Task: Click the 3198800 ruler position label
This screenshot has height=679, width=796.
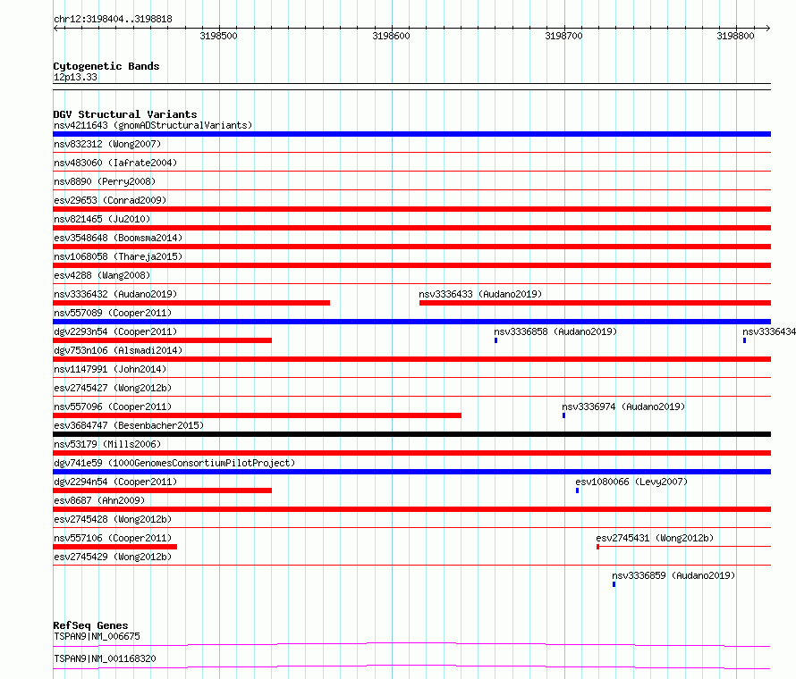Action: click(735, 36)
